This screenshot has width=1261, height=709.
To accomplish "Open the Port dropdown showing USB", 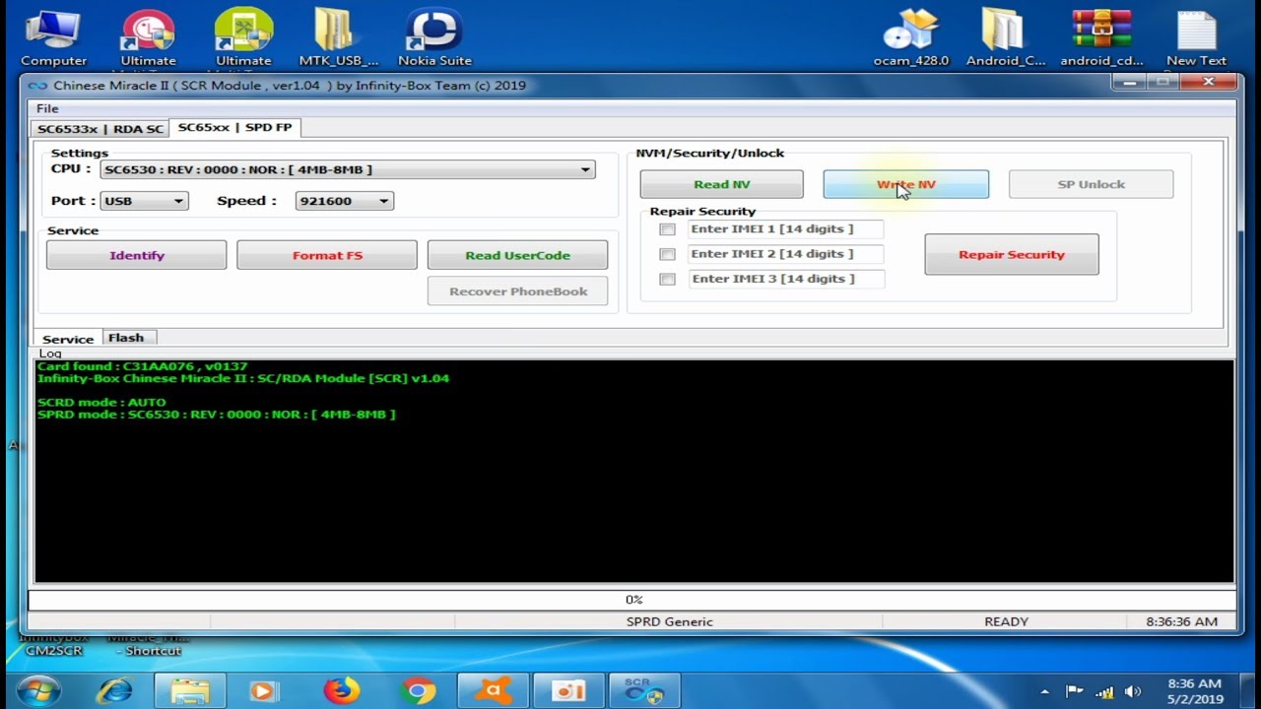I will point(144,201).
